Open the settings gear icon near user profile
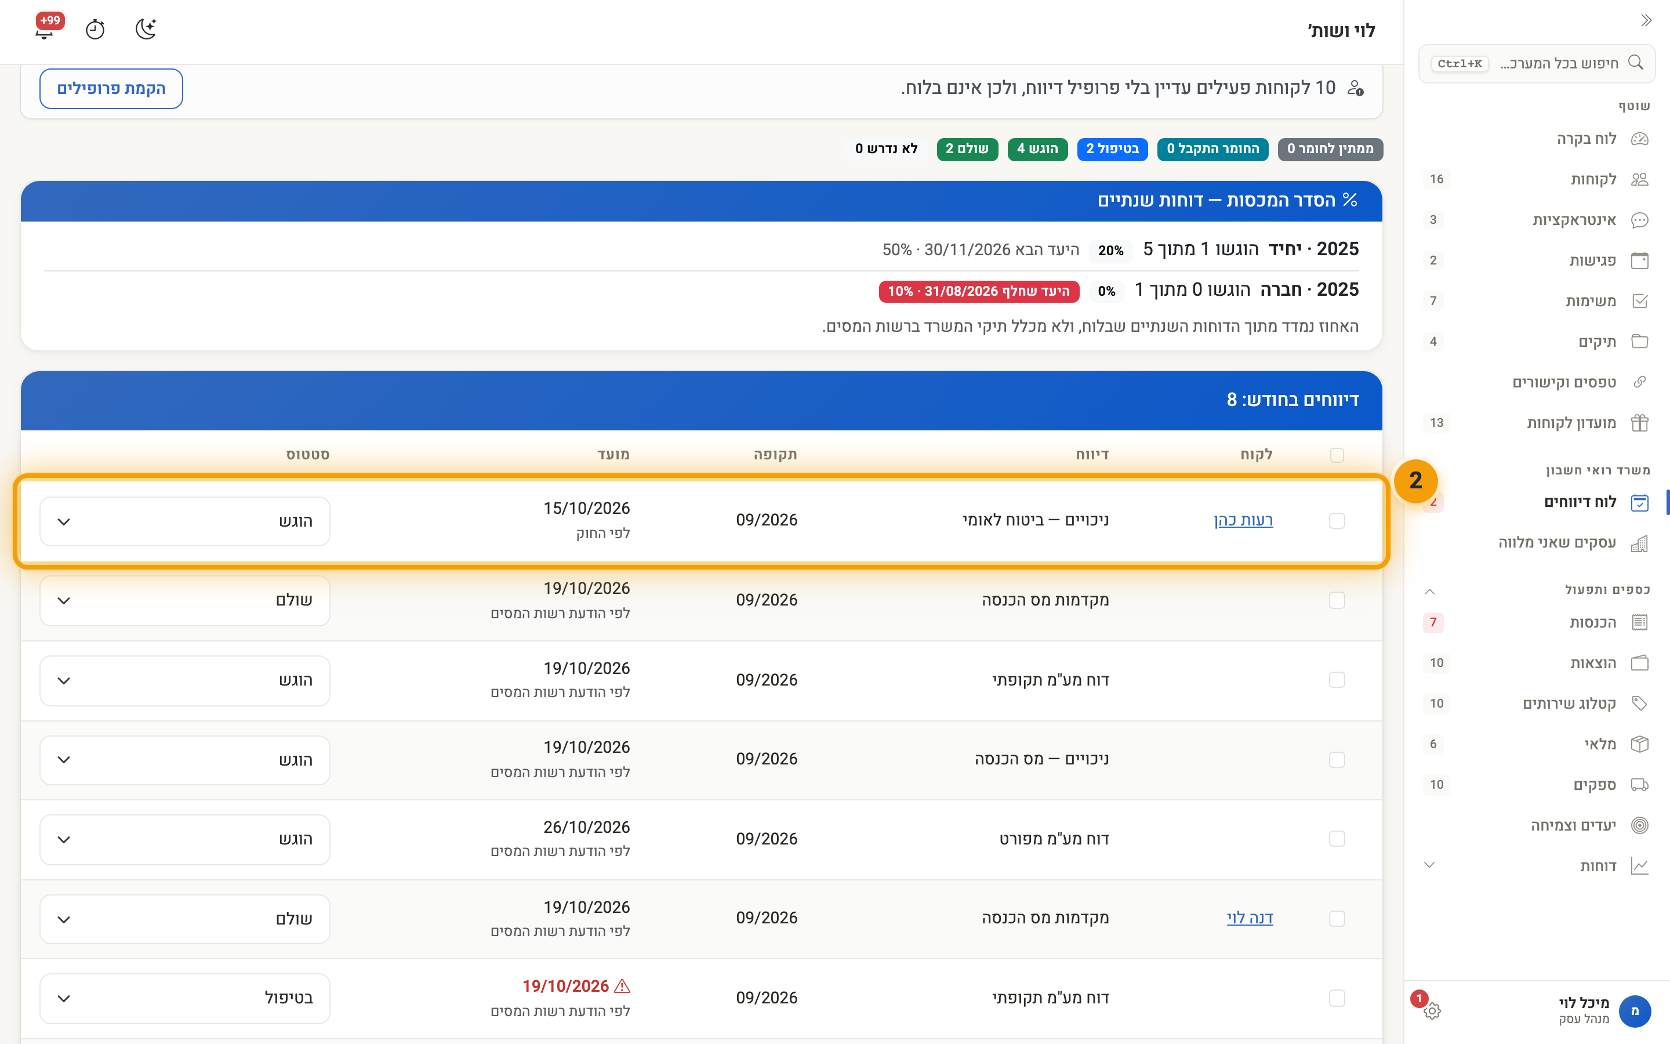Viewport: 1670px width, 1044px height. (1432, 1011)
